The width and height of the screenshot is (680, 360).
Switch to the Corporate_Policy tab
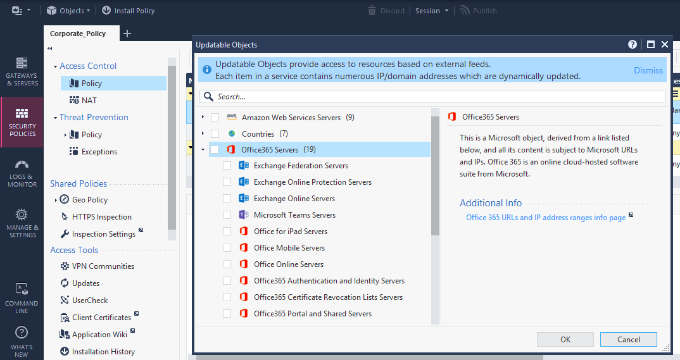tap(79, 34)
